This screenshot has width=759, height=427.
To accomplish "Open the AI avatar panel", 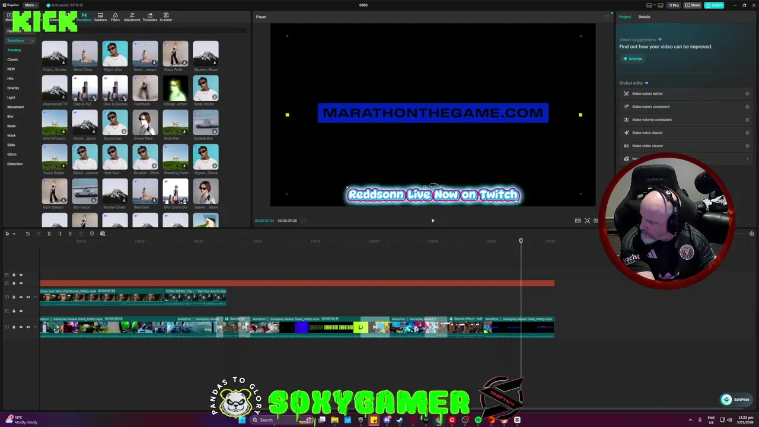I will click(x=165, y=17).
